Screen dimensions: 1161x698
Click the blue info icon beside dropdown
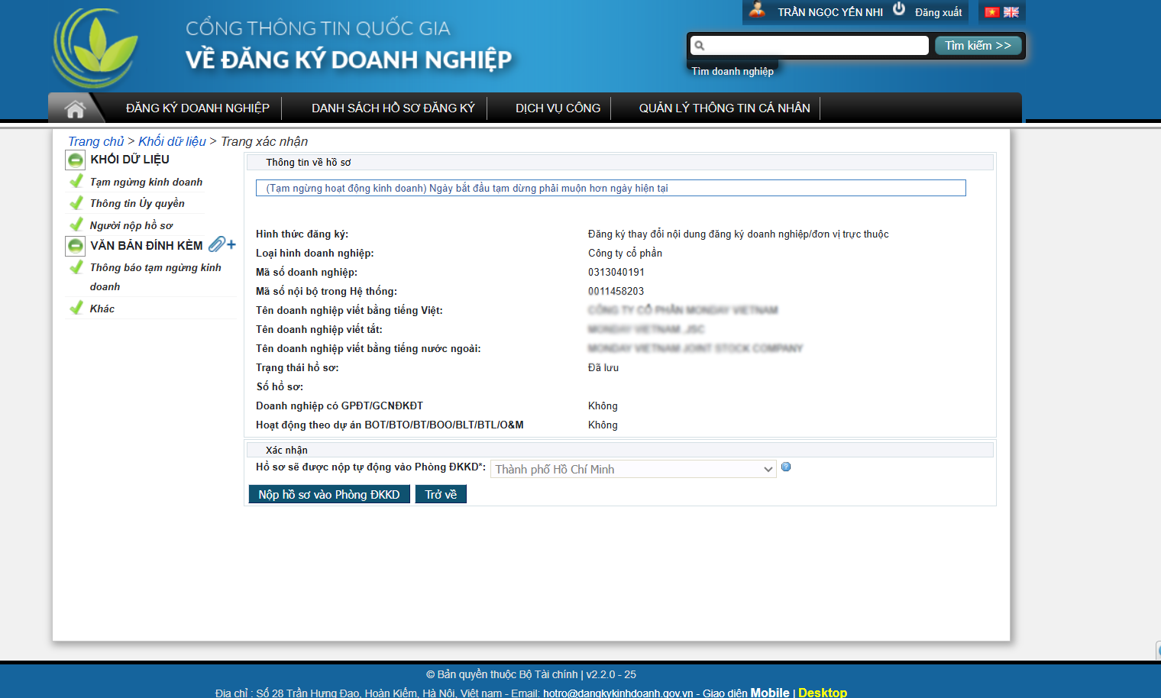point(786,467)
